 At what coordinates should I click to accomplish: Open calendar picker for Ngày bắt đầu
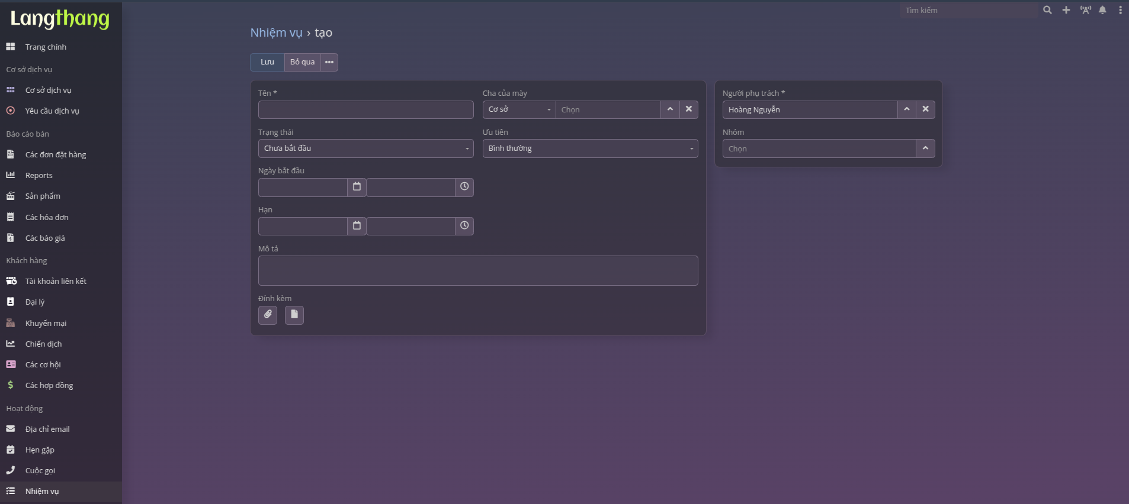click(357, 187)
